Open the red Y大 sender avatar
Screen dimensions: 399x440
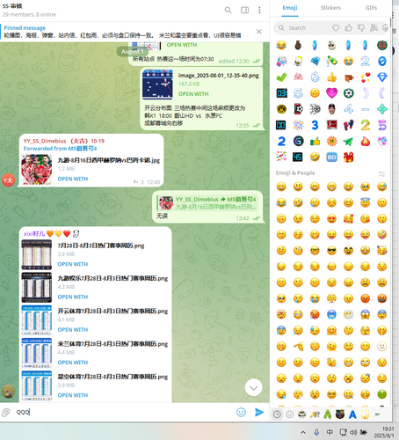(x=8, y=180)
